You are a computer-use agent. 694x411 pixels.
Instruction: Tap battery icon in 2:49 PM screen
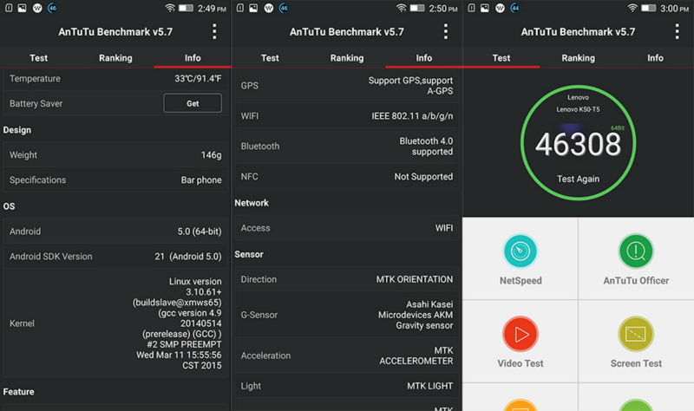point(186,8)
